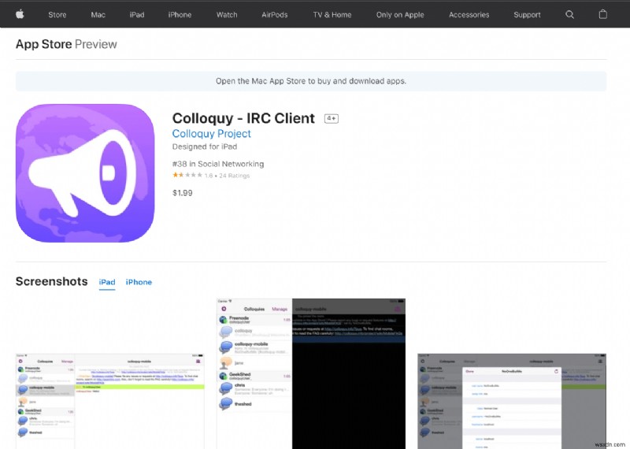
Task: Click the '24 Ratings' text
Action: point(234,176)
